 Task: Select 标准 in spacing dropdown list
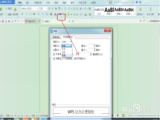[x=67, y=49]
